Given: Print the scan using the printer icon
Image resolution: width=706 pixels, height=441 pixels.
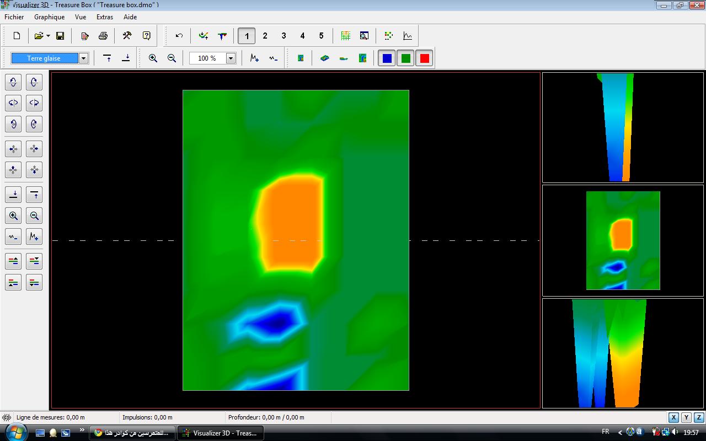Looking at the screenshot, I should [103, 36].
